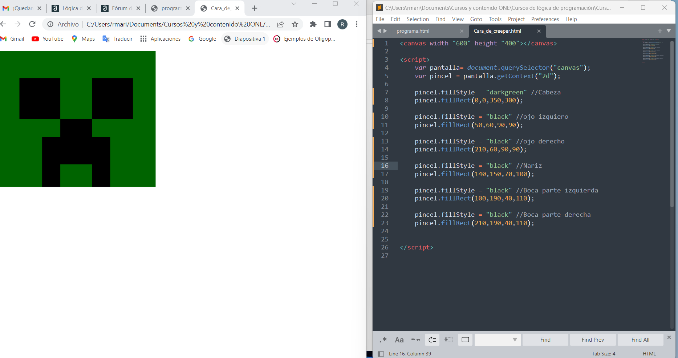
Task: Open Chrome three-dot menu
Action: coord(357,24)
